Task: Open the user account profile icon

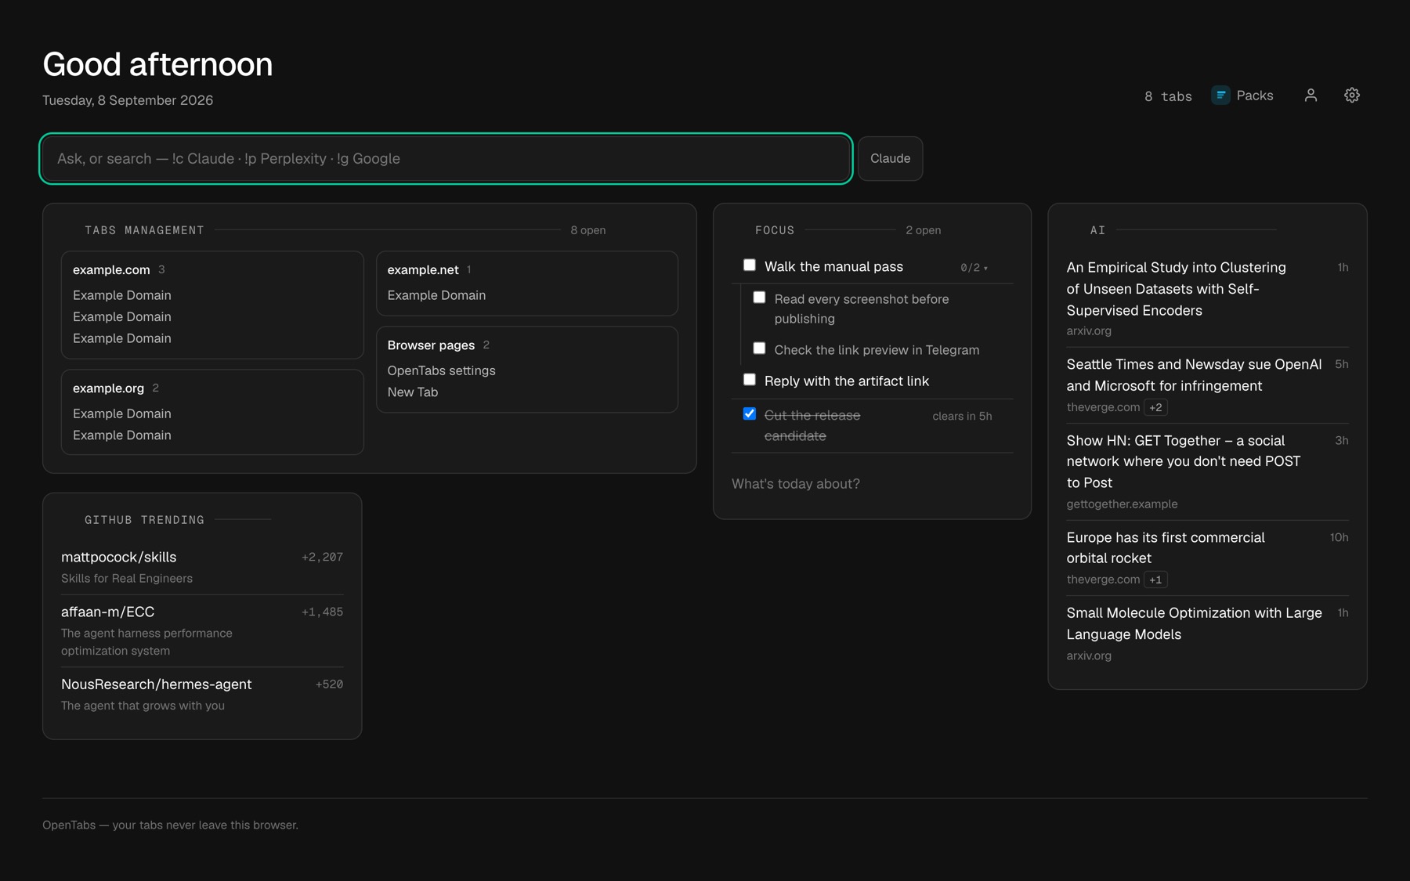Action: 1311,96
